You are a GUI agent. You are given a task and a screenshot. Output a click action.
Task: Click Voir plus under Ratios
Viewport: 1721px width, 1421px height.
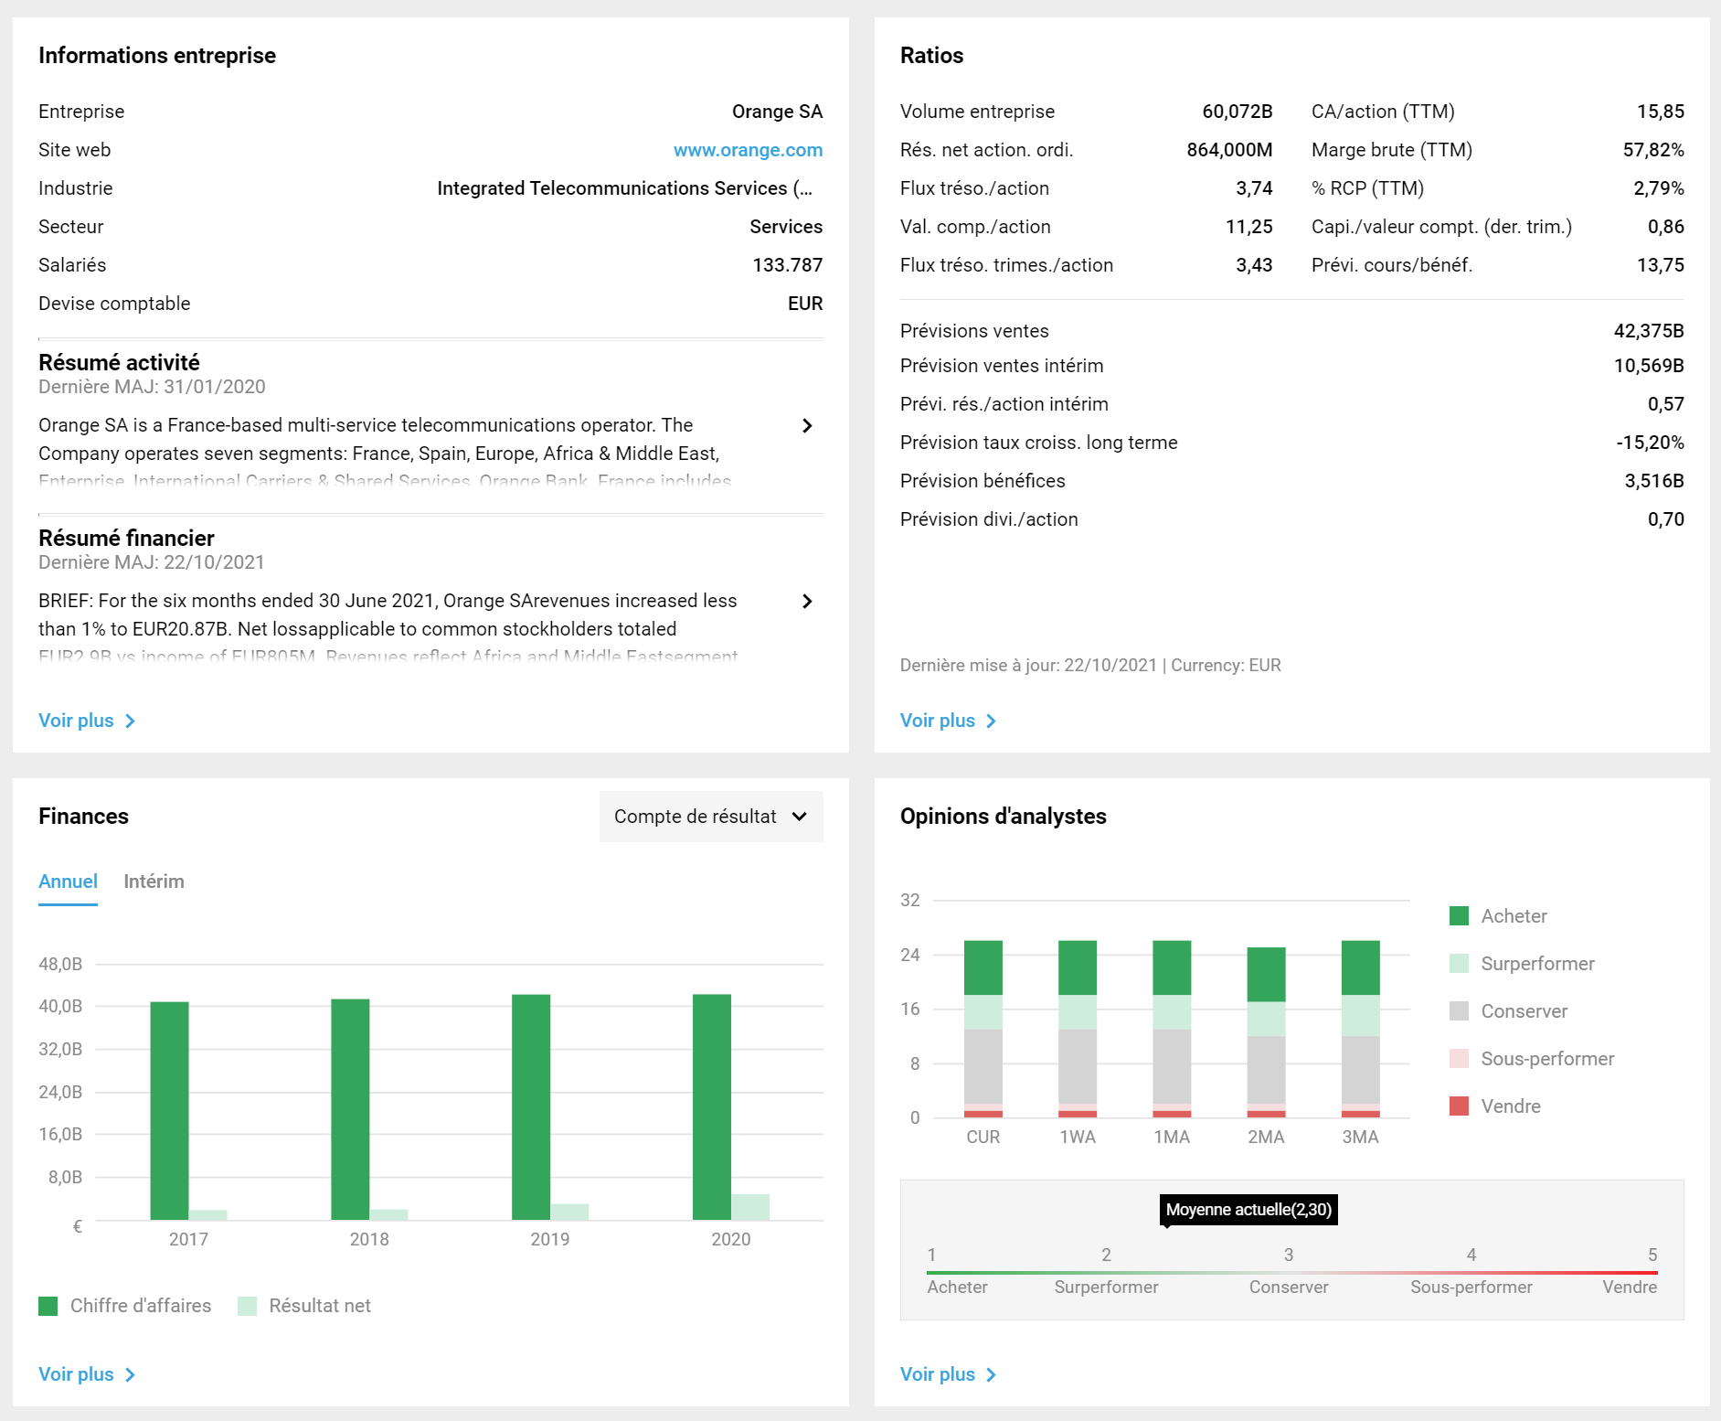(x=948, y=721)
